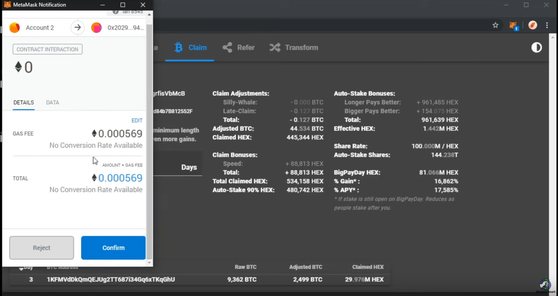
Task: Click the Days input field label
Action: 189,167
